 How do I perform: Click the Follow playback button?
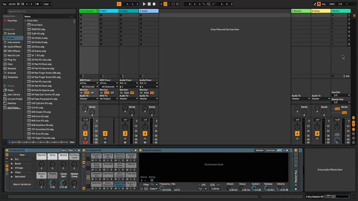click(119, 4)
